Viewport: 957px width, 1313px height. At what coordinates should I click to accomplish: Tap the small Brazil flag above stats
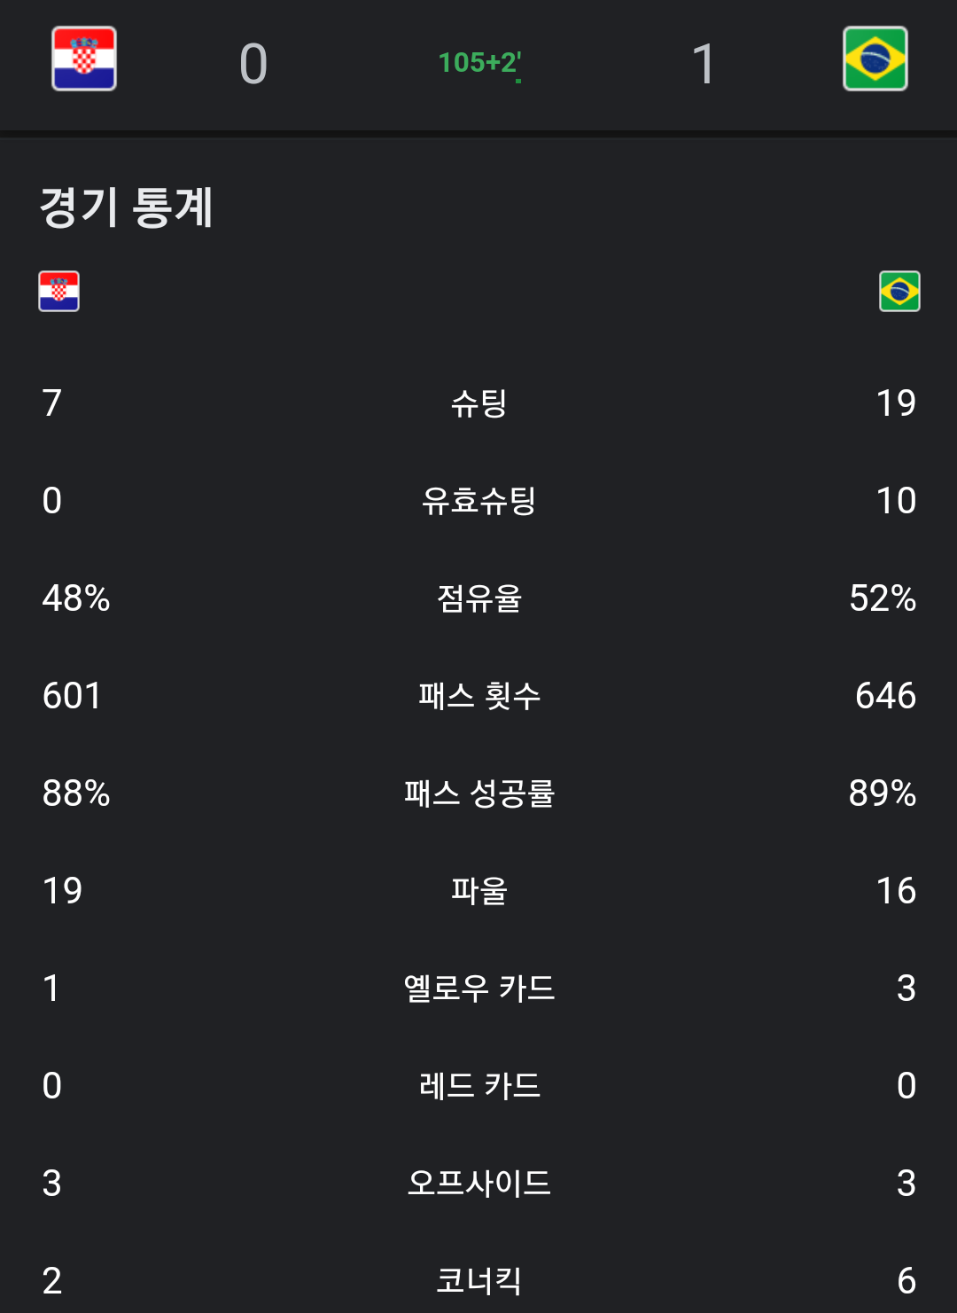[x=899, y=291]
